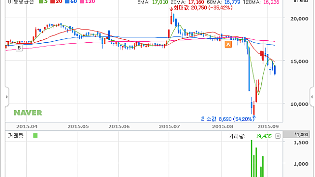
Task: Select the pink 120-day moving average swatch
Action: 82,1
